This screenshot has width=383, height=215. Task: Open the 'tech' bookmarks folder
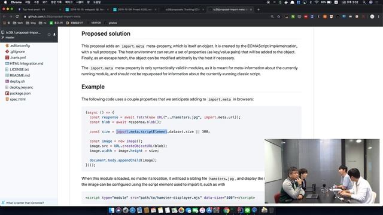[x=17, y=23]
